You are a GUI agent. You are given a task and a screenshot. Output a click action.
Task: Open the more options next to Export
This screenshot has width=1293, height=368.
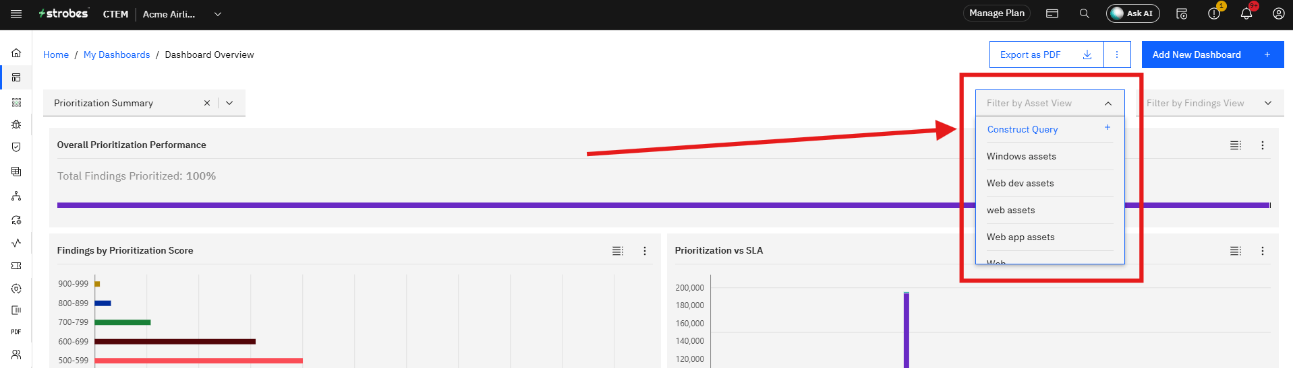point(1117,54)
